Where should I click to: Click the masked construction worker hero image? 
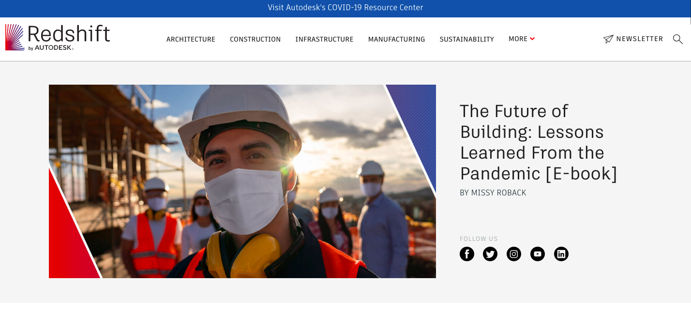(x=242, y=181)
